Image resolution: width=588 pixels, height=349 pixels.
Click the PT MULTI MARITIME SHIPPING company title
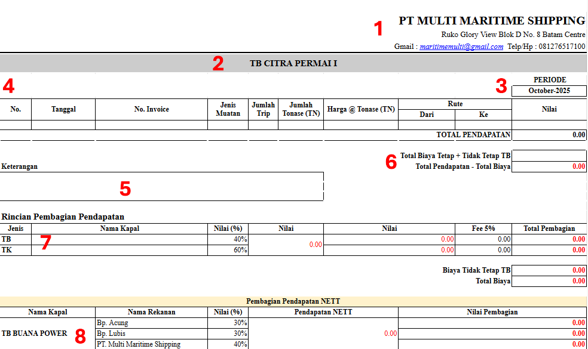coord(491,21)
